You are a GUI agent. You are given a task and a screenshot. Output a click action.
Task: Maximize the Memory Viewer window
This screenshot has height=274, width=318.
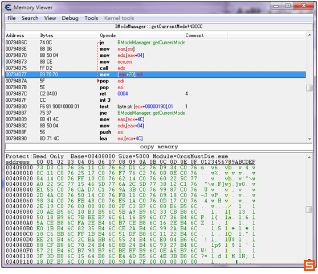(287, 6)
